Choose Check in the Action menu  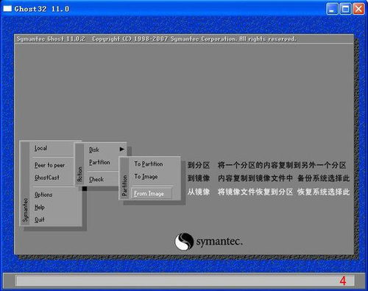point(96,179)
